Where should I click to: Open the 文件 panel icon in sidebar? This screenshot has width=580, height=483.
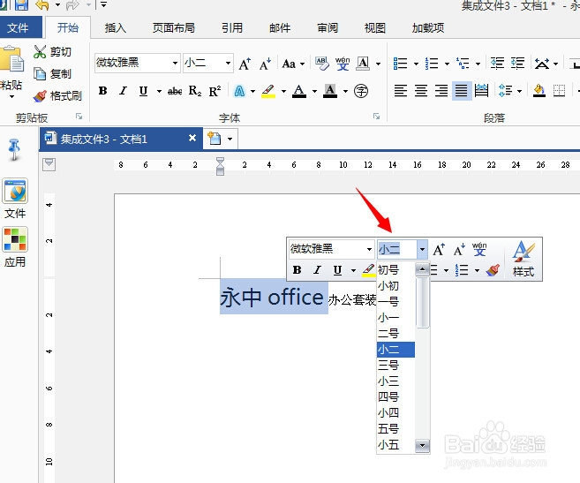(x=15, y=191)
